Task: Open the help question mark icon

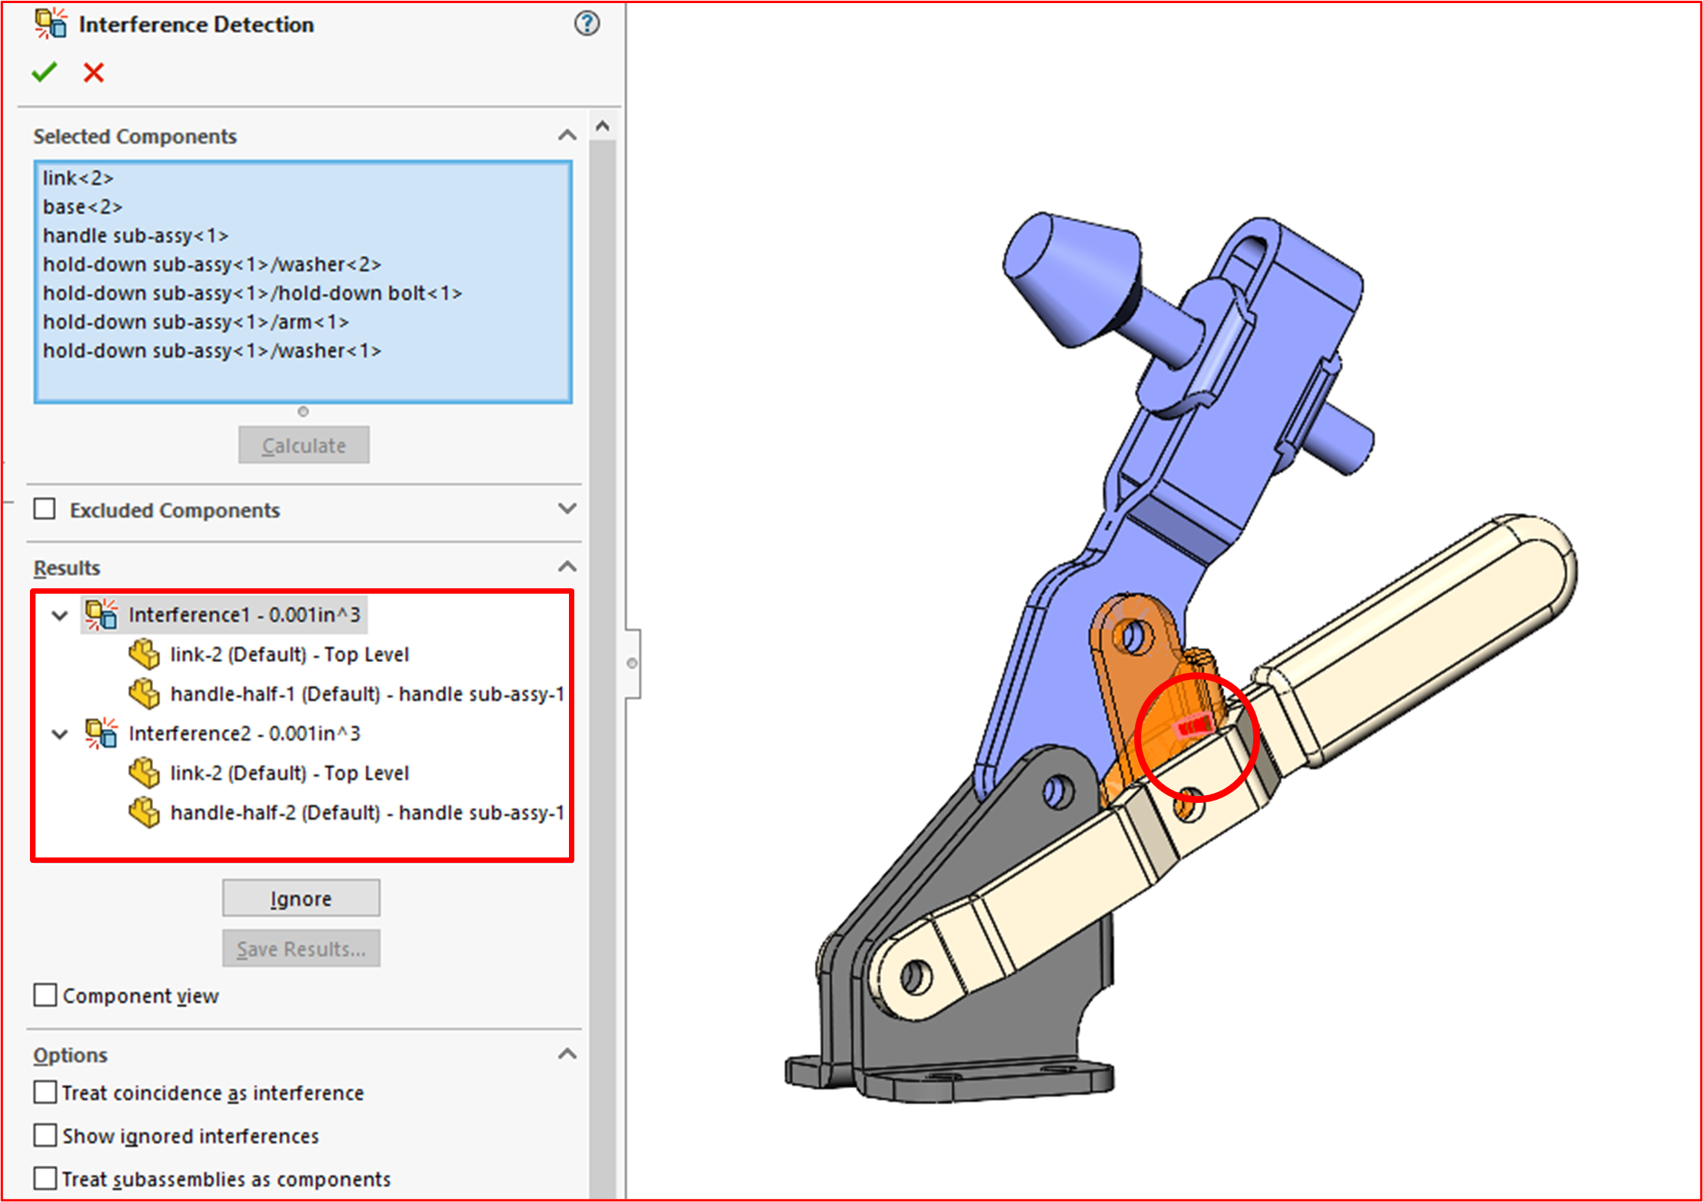Action: (x=587, y=24)
